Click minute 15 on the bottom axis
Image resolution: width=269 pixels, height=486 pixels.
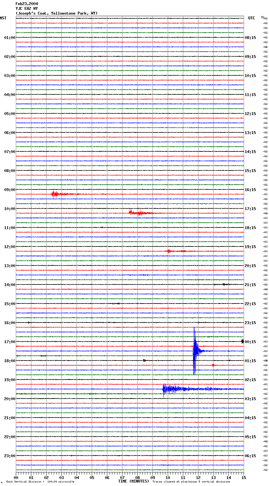244,477
